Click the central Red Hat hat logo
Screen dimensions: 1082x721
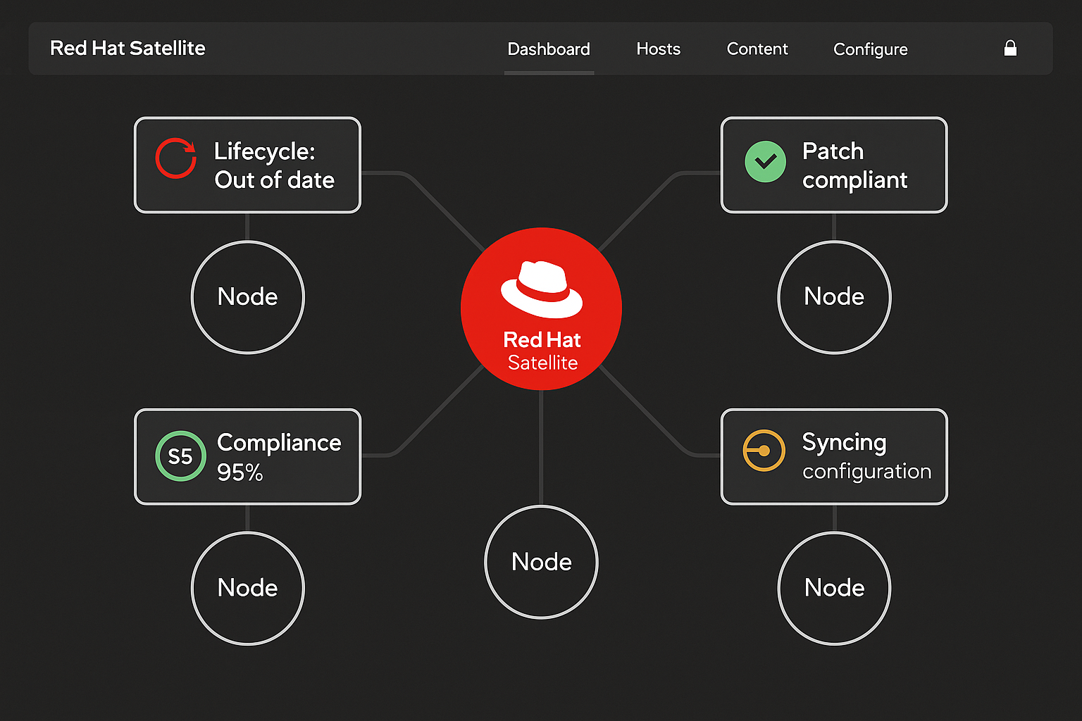(541, 289)
